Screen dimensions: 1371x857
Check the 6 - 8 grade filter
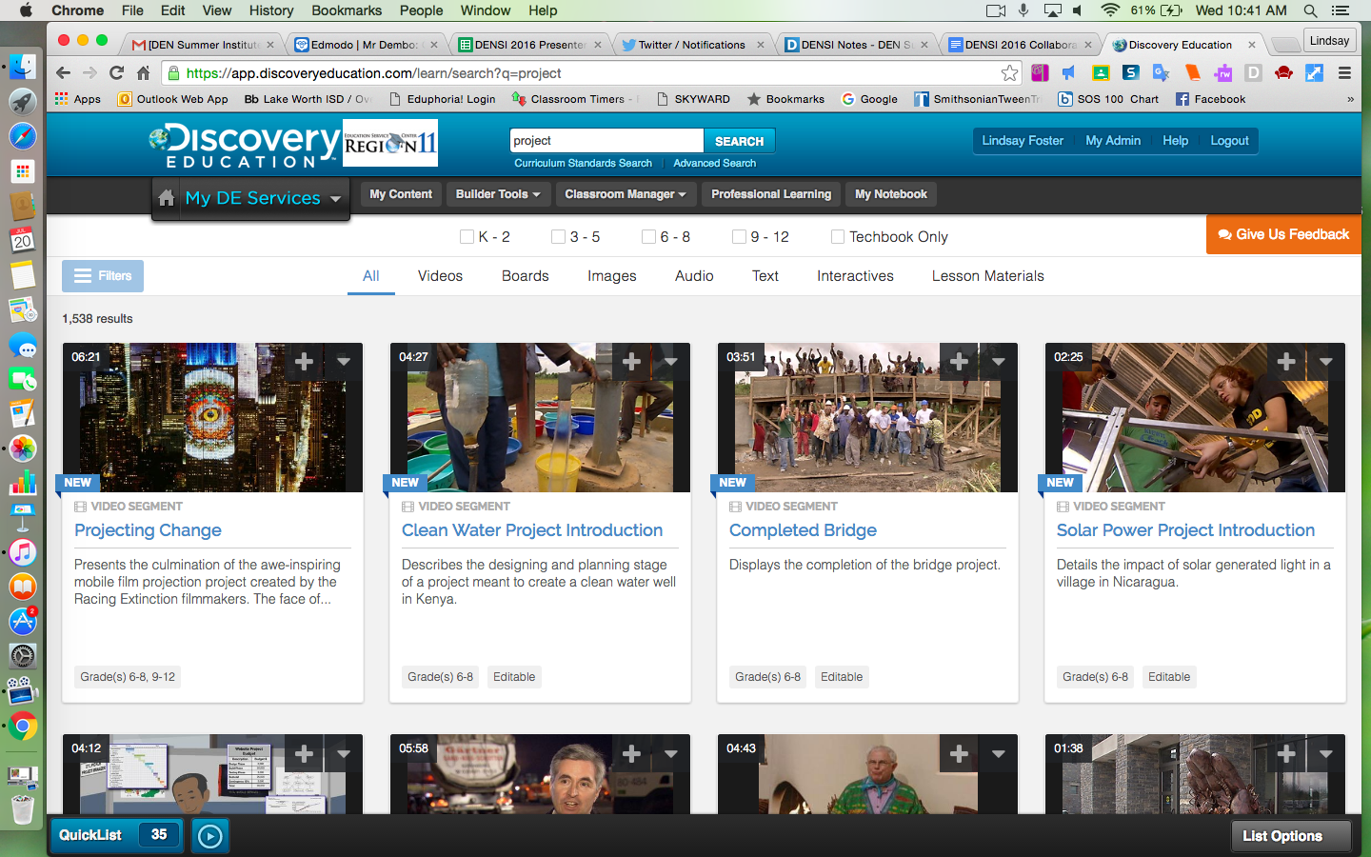tap(648, 237)
